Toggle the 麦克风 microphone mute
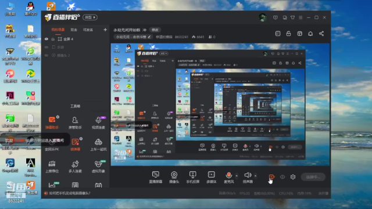This screenshot has height=209, width=372. click(x=228, y=177)
